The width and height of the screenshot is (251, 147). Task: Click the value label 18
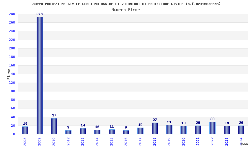tap(25, 123)
